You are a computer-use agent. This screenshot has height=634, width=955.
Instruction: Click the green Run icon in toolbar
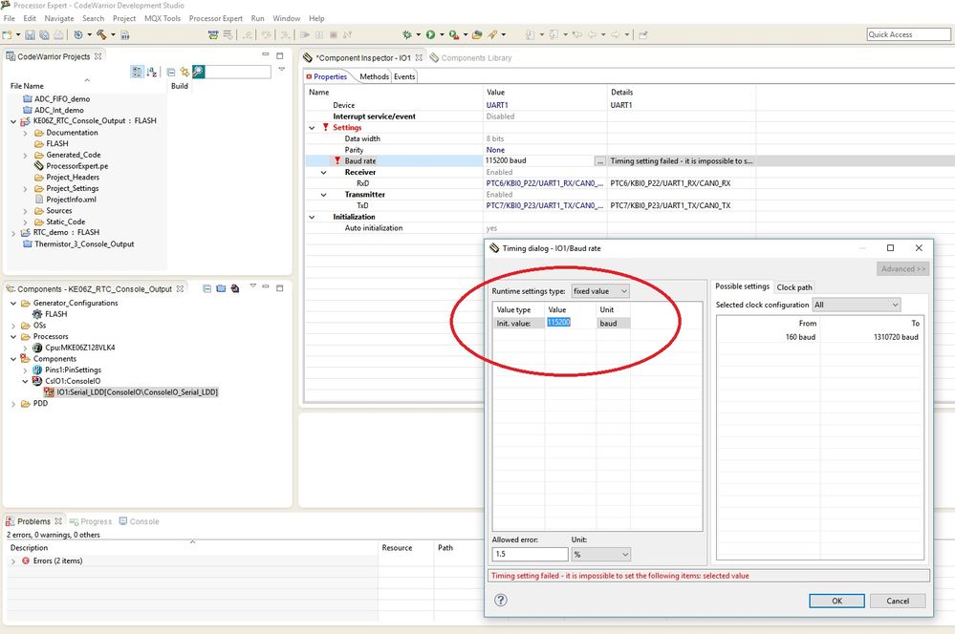pyautogui.click(x=430, y=34)
